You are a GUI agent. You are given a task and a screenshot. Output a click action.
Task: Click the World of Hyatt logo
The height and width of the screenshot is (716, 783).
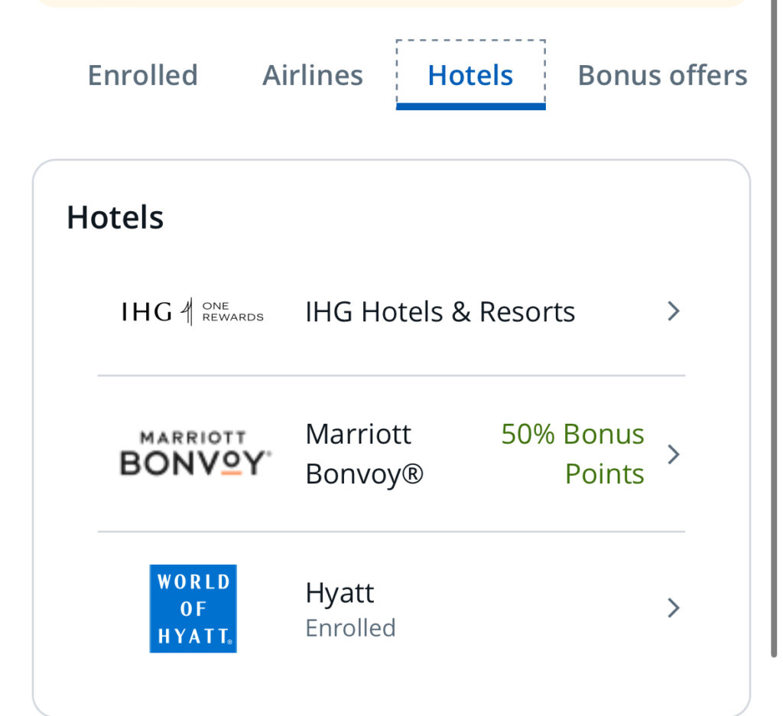[x=193, y=609]
